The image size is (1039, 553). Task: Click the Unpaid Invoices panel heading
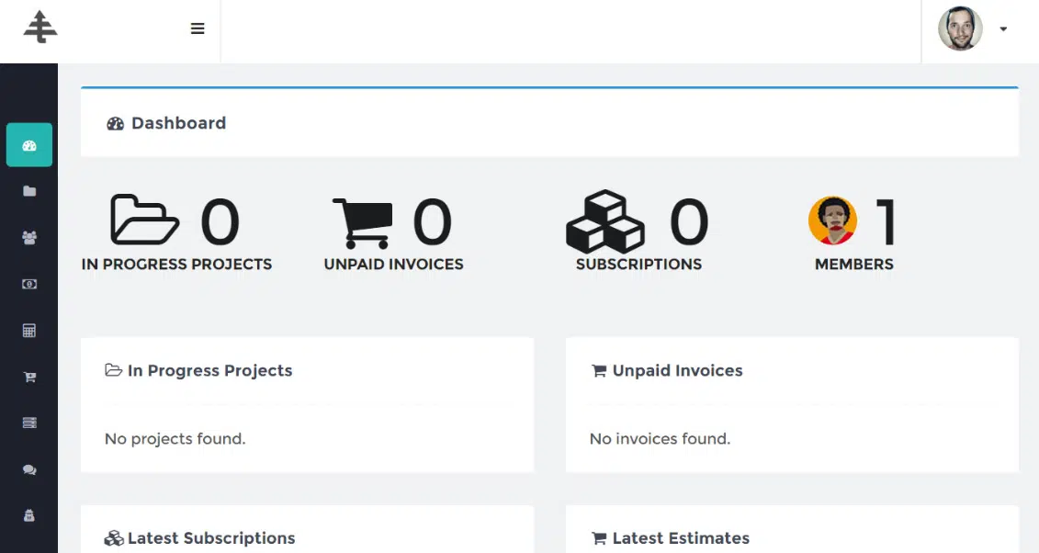[x=676, y=371]
